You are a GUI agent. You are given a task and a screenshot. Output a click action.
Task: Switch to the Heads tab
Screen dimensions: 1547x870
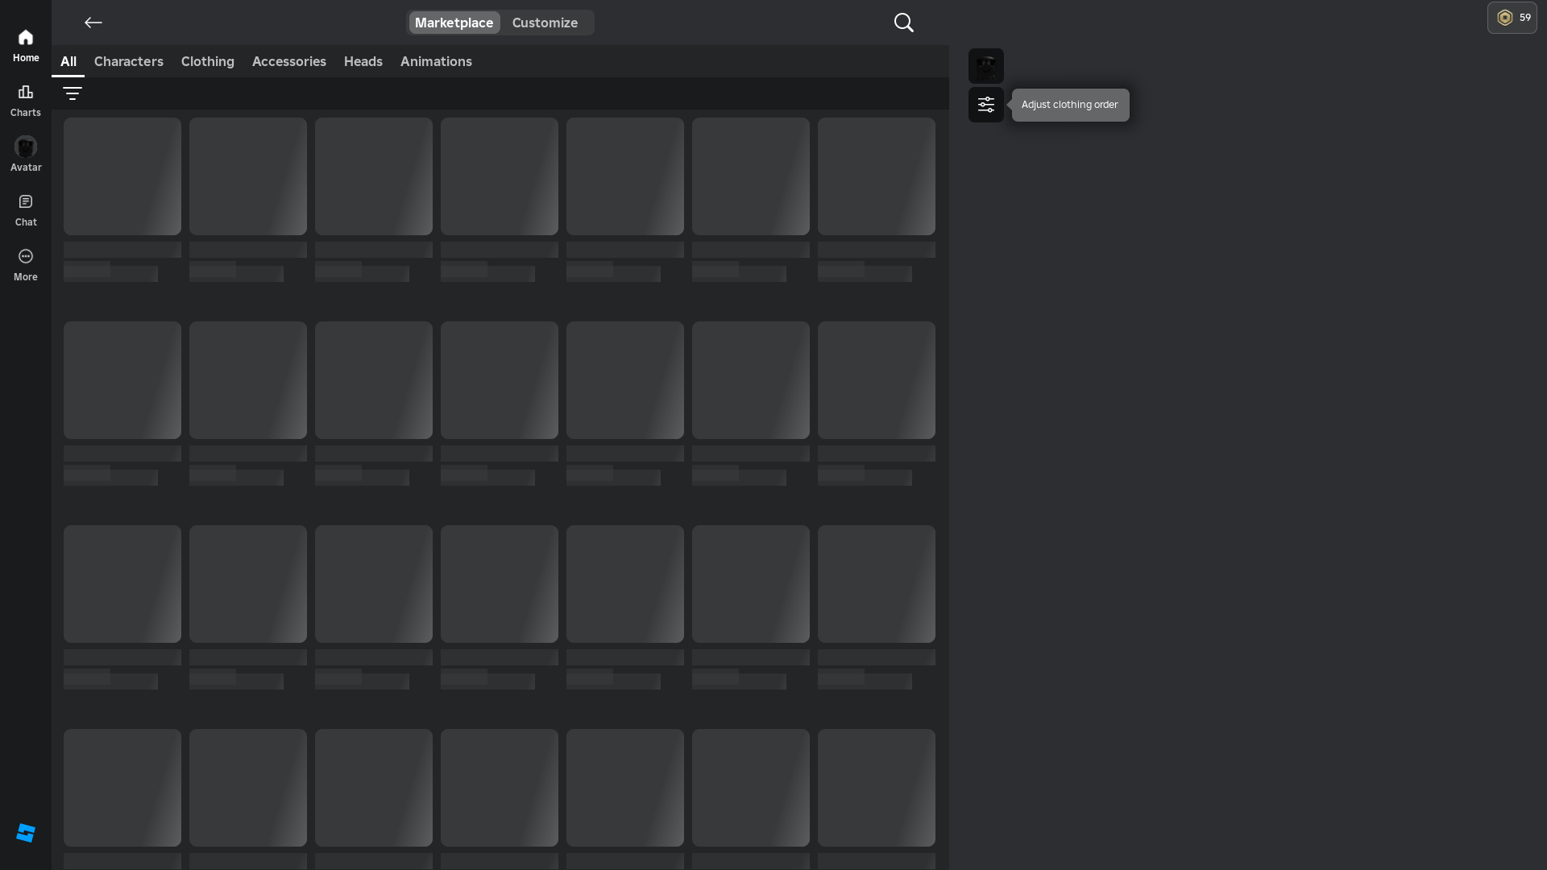pyautogui.click(x=363, y=61)
